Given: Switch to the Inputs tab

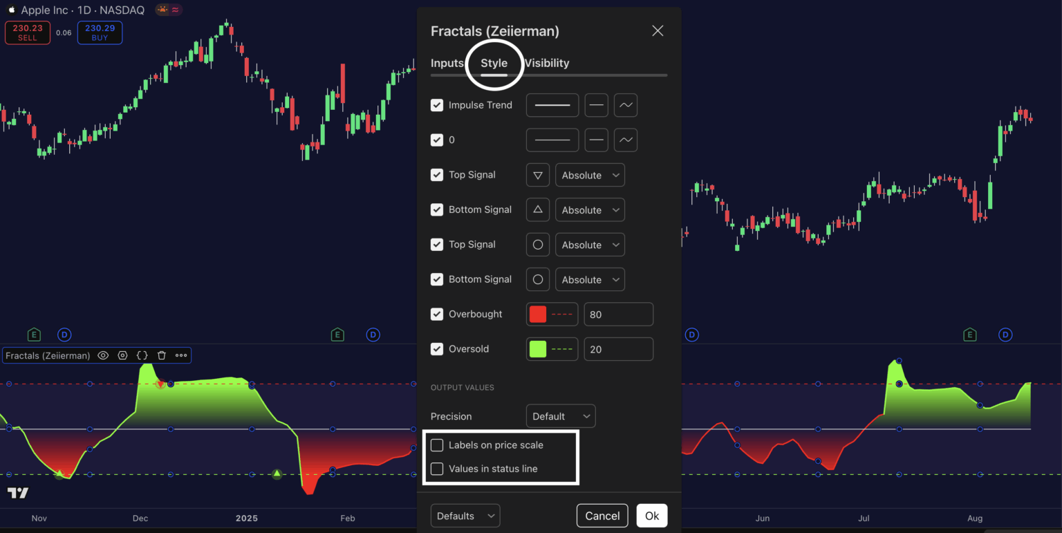Looking at the screenshot, I should tap(447, 63).
